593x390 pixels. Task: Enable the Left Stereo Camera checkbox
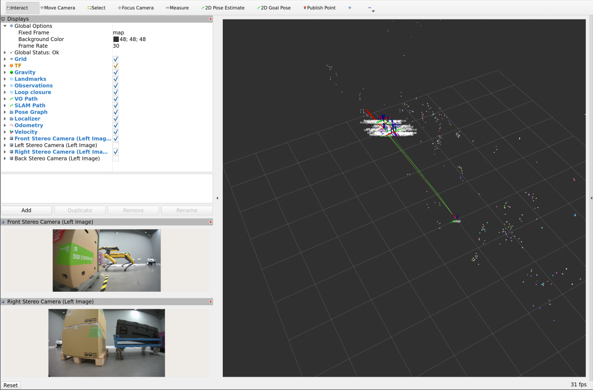coord(115,145)
